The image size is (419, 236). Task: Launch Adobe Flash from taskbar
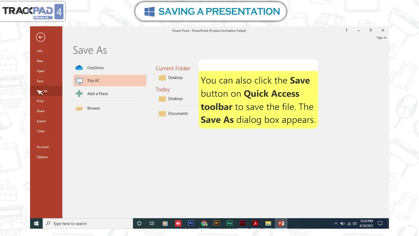[242, 223]
